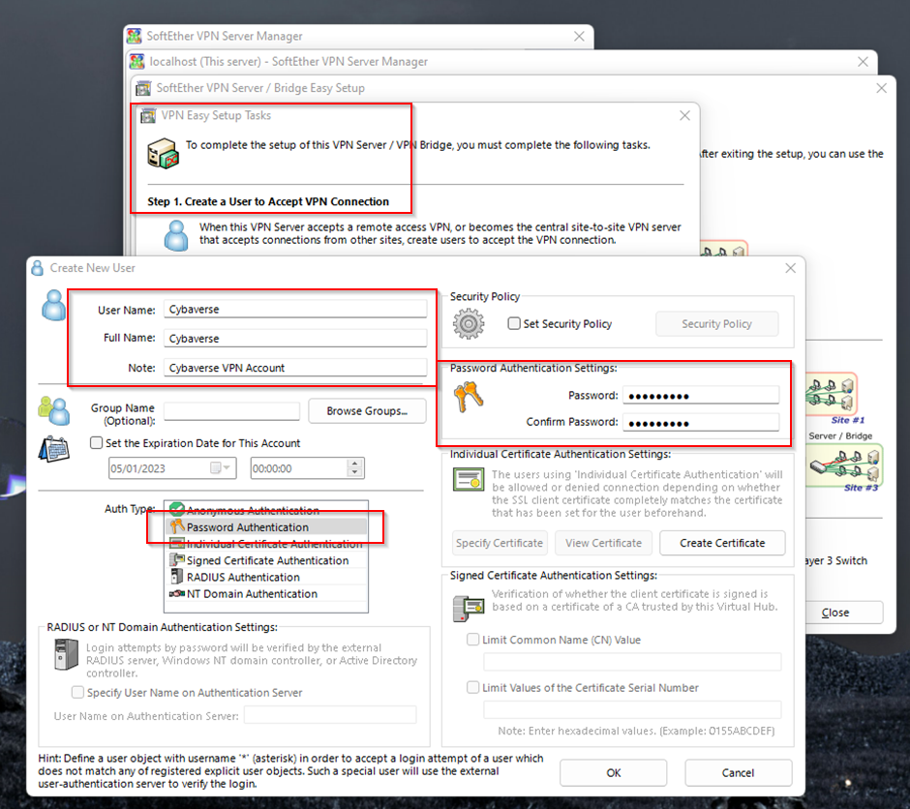Click the Security Policy button

[x=716, y=323]
